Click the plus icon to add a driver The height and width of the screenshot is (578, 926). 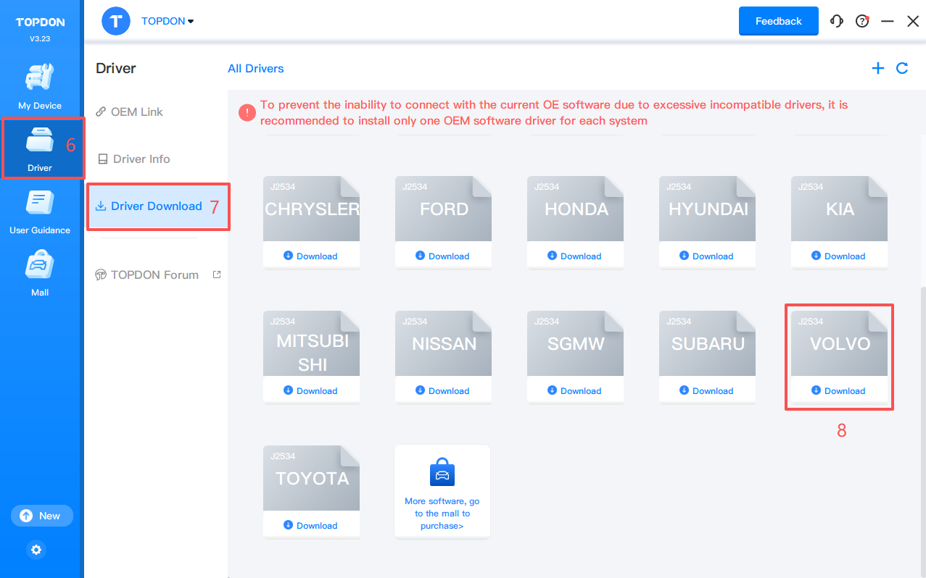pyautogui.click(x=877, y=68)
